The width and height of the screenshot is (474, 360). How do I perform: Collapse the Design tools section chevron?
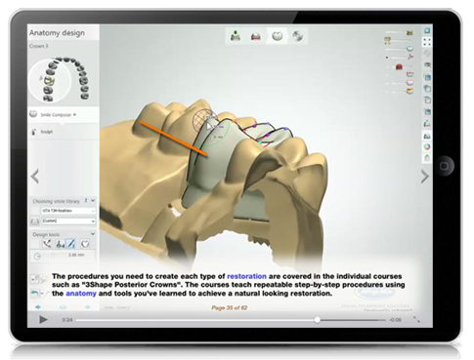tap(93, 234)
